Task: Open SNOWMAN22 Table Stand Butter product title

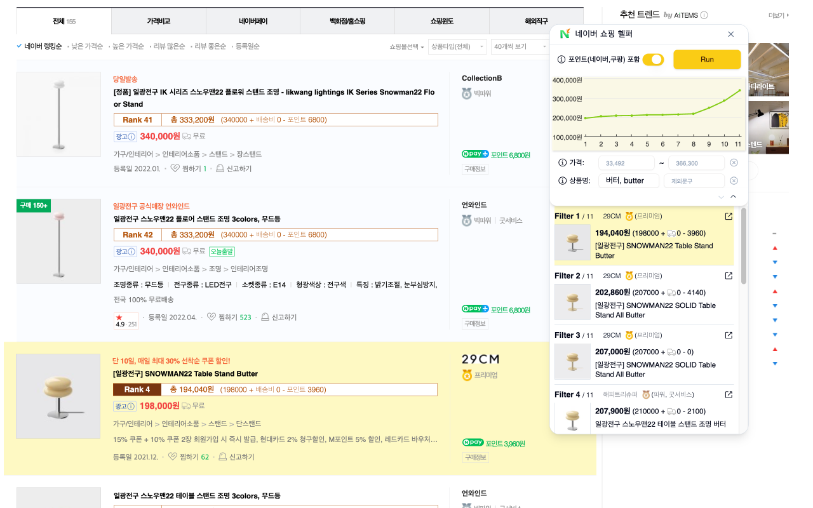Action: (x=185, y=374)
